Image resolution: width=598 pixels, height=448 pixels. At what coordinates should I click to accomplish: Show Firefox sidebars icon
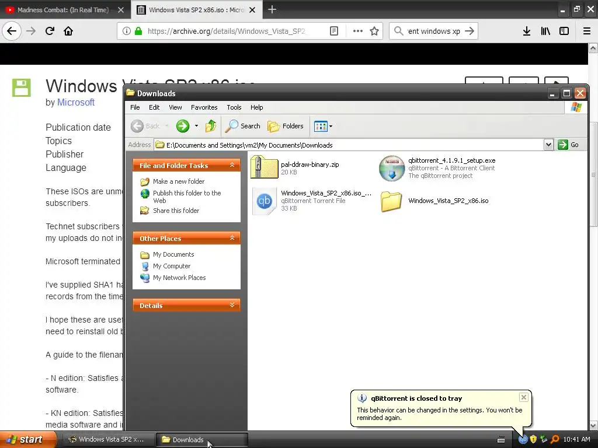pos(564,32)
